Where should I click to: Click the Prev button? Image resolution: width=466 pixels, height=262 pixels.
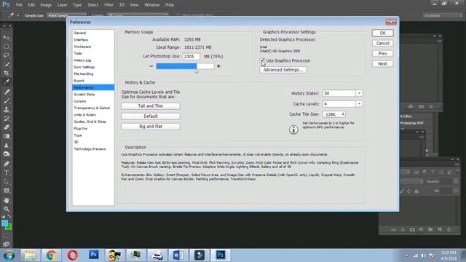point(383,53)
